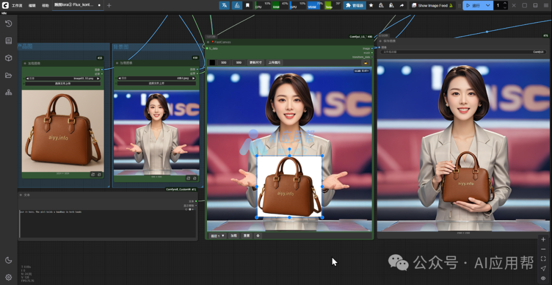The image size is (552, 285).
Task: Click the black color swatch in FastCanvas
Action: click(x=212, y=63)
